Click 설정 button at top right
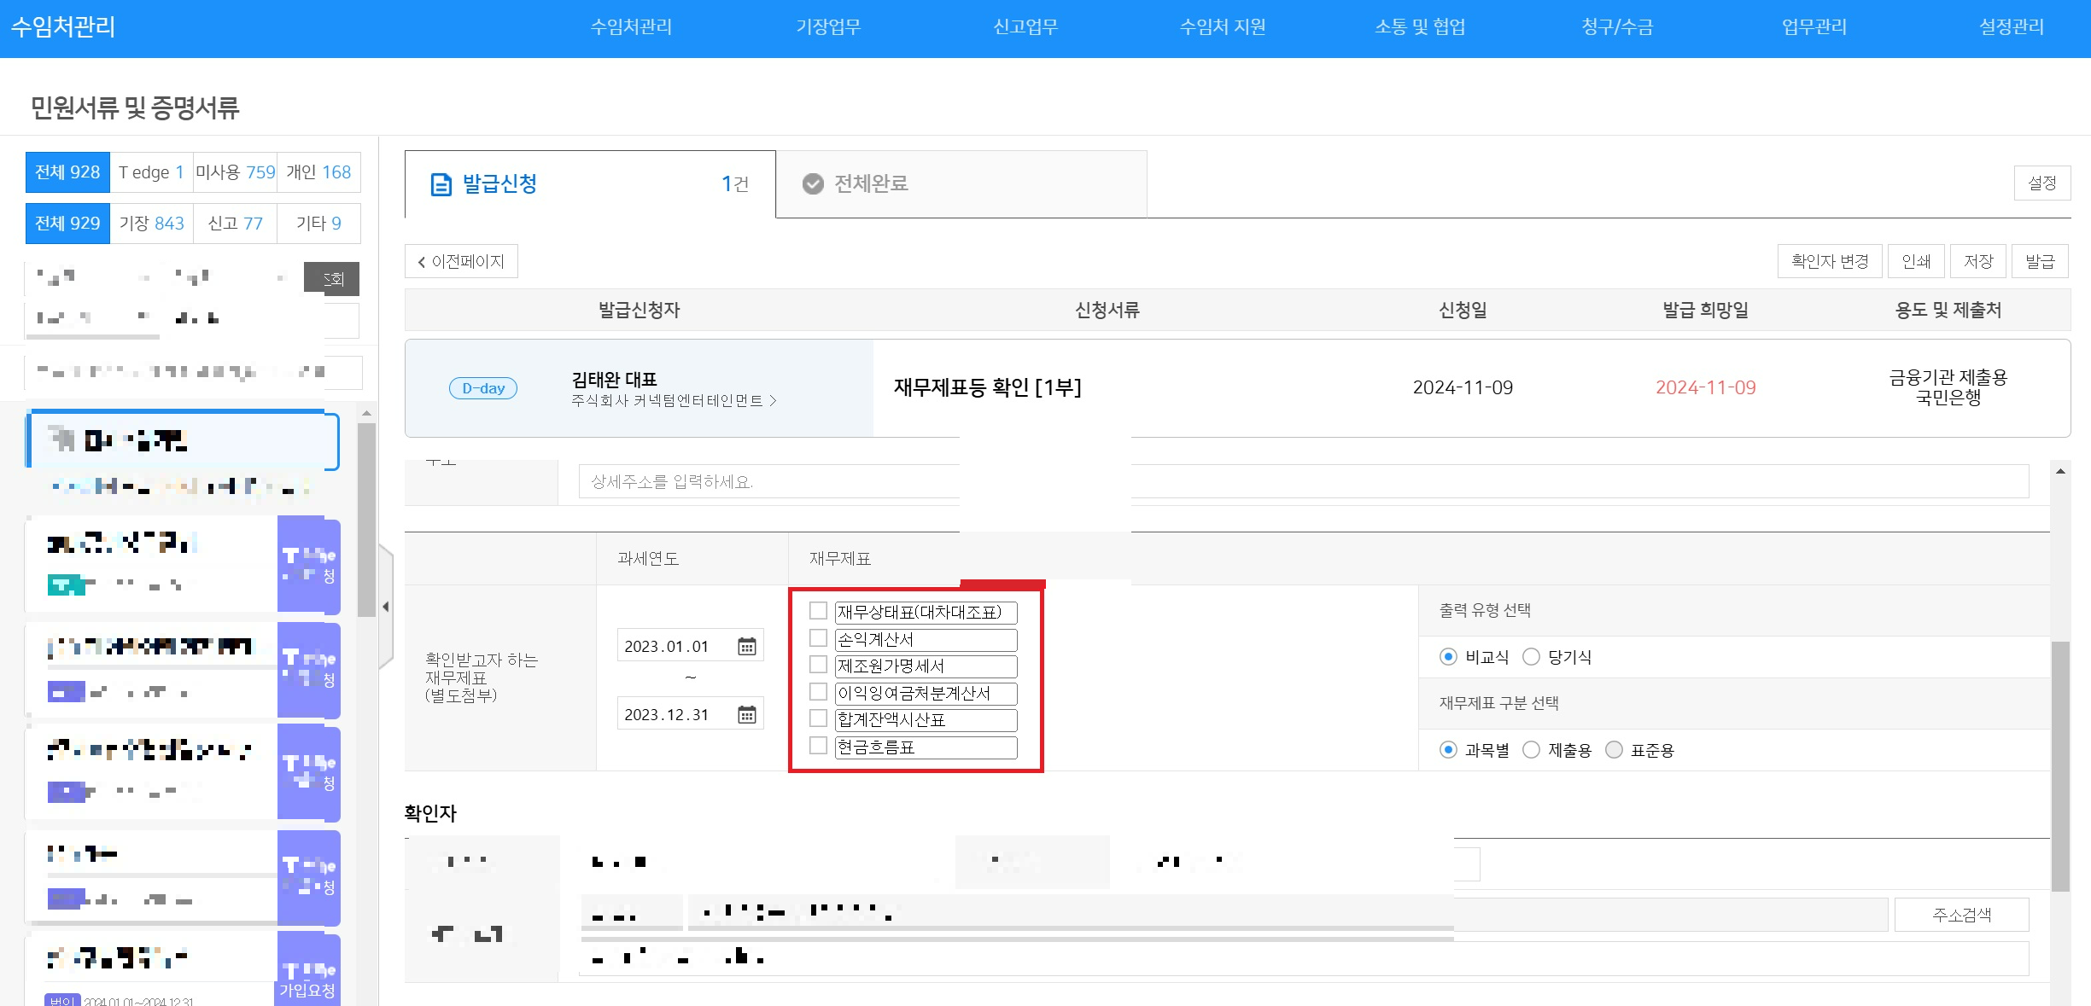Screen dimensions: 2091x1006 (x=2042, y=183)
